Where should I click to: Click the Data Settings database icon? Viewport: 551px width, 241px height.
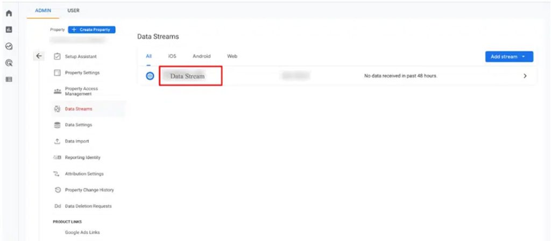pyautogui.click(x=57, y=125)
